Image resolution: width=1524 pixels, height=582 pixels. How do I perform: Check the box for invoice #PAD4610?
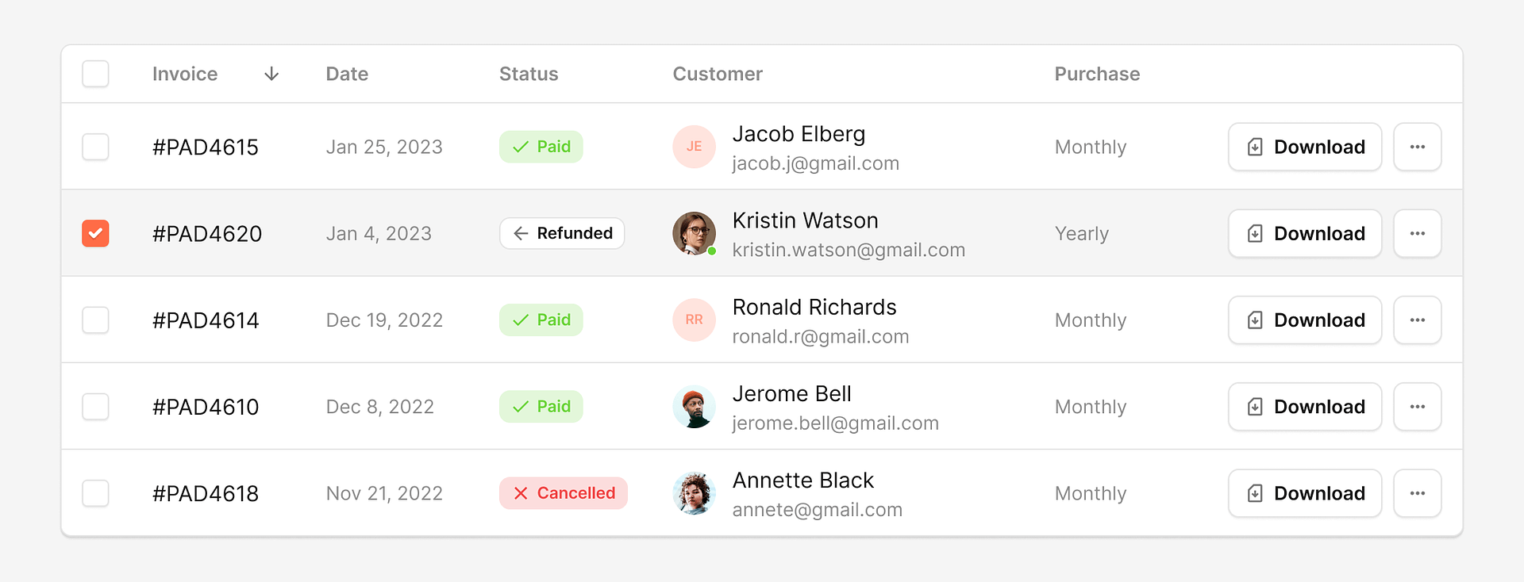pyautogui.click(x=95, y=407)
